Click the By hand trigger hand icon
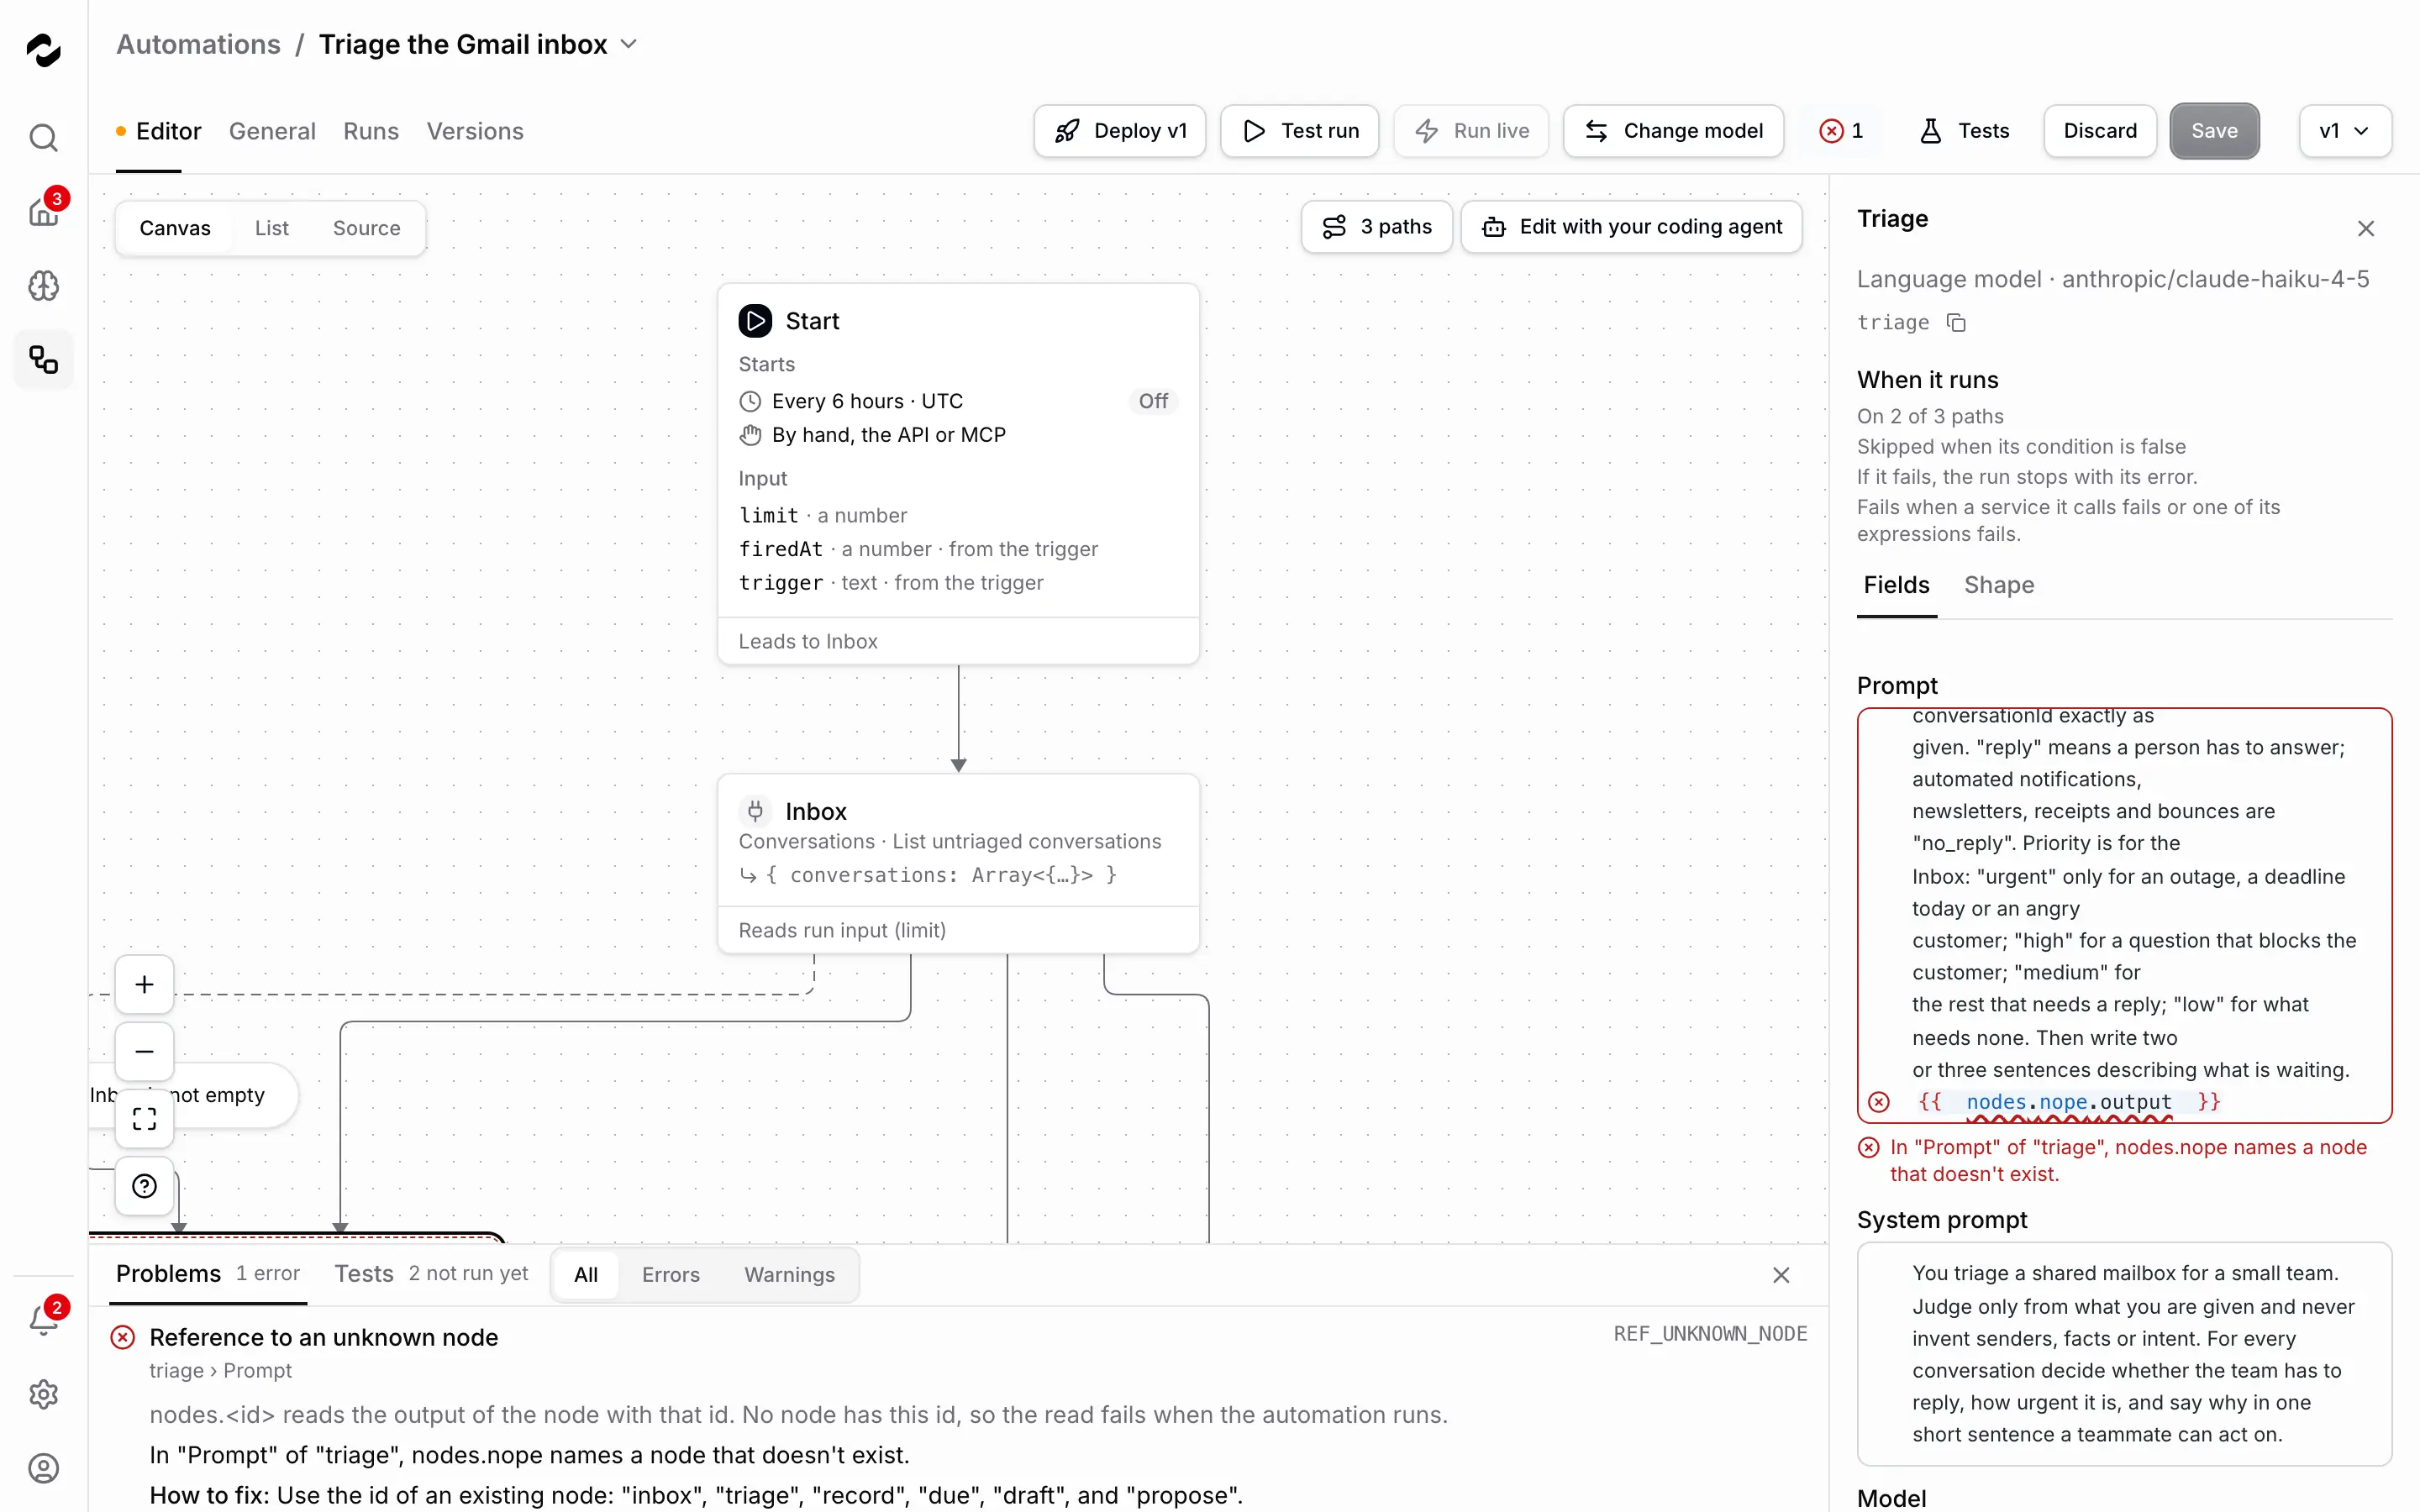The width and height of the screenshot is (2420, 1512). click(x=749, y=435)
